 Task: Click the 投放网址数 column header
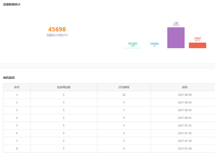click(64, 87)
